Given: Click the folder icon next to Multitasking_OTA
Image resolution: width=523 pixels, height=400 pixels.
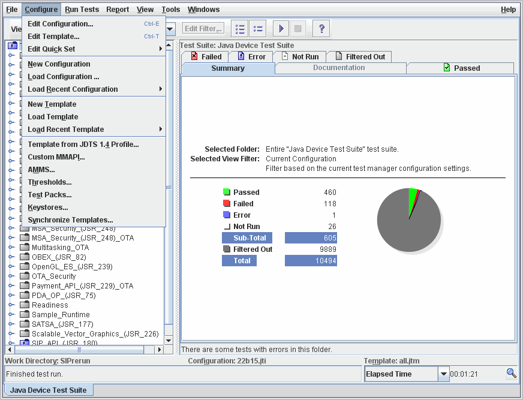Looking at the screenshot, I should coord(25,247).
